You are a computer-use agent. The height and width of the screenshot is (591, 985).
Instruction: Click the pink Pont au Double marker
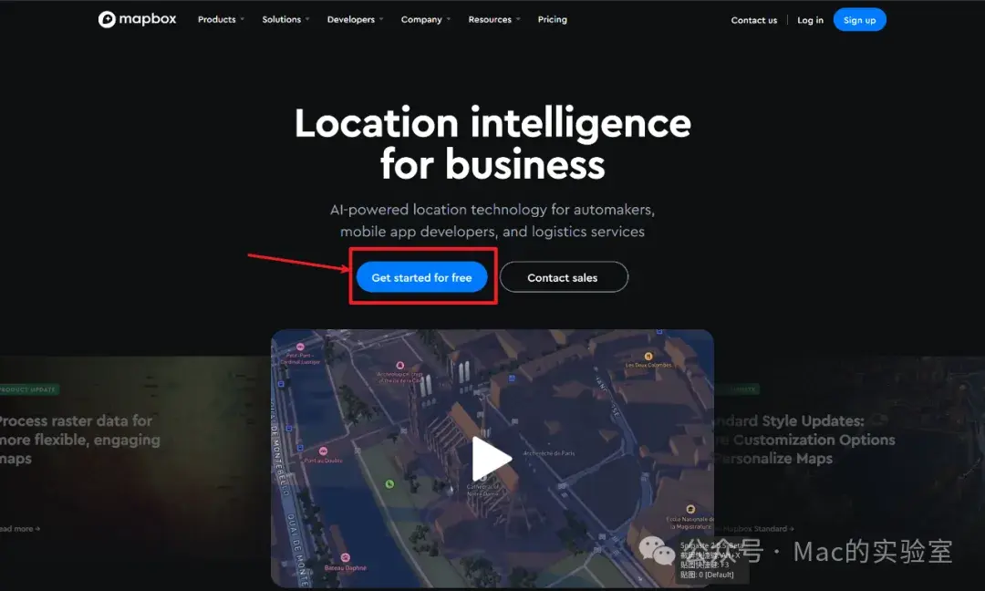coord(325,451)
